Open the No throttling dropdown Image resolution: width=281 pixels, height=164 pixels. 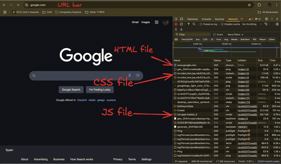[252, 24]
